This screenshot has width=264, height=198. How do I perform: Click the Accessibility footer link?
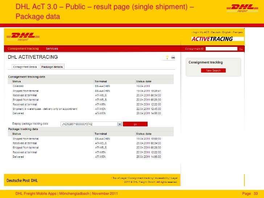pyautogui.click(x=162, y=178)
